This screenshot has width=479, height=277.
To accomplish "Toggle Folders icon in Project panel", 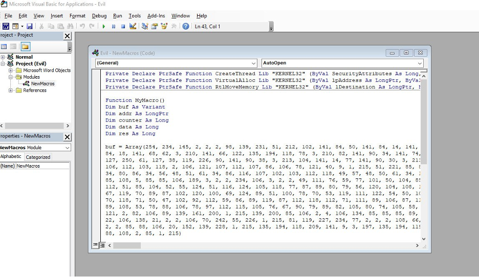I will click(x=25, y=47).
